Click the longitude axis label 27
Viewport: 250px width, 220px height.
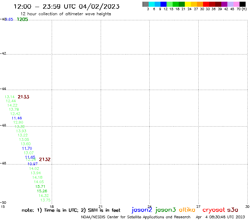tap(198, 206)
